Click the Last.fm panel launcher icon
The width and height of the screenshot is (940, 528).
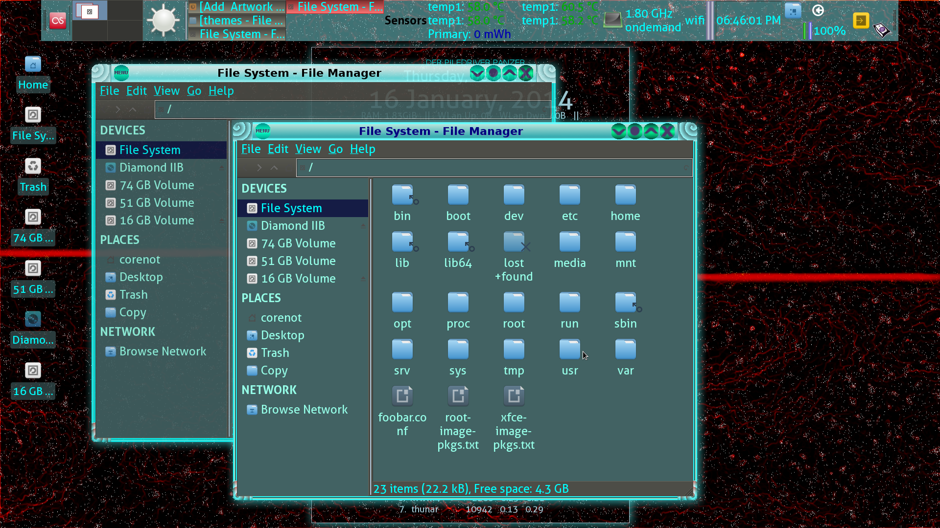[x=58, y=21]
